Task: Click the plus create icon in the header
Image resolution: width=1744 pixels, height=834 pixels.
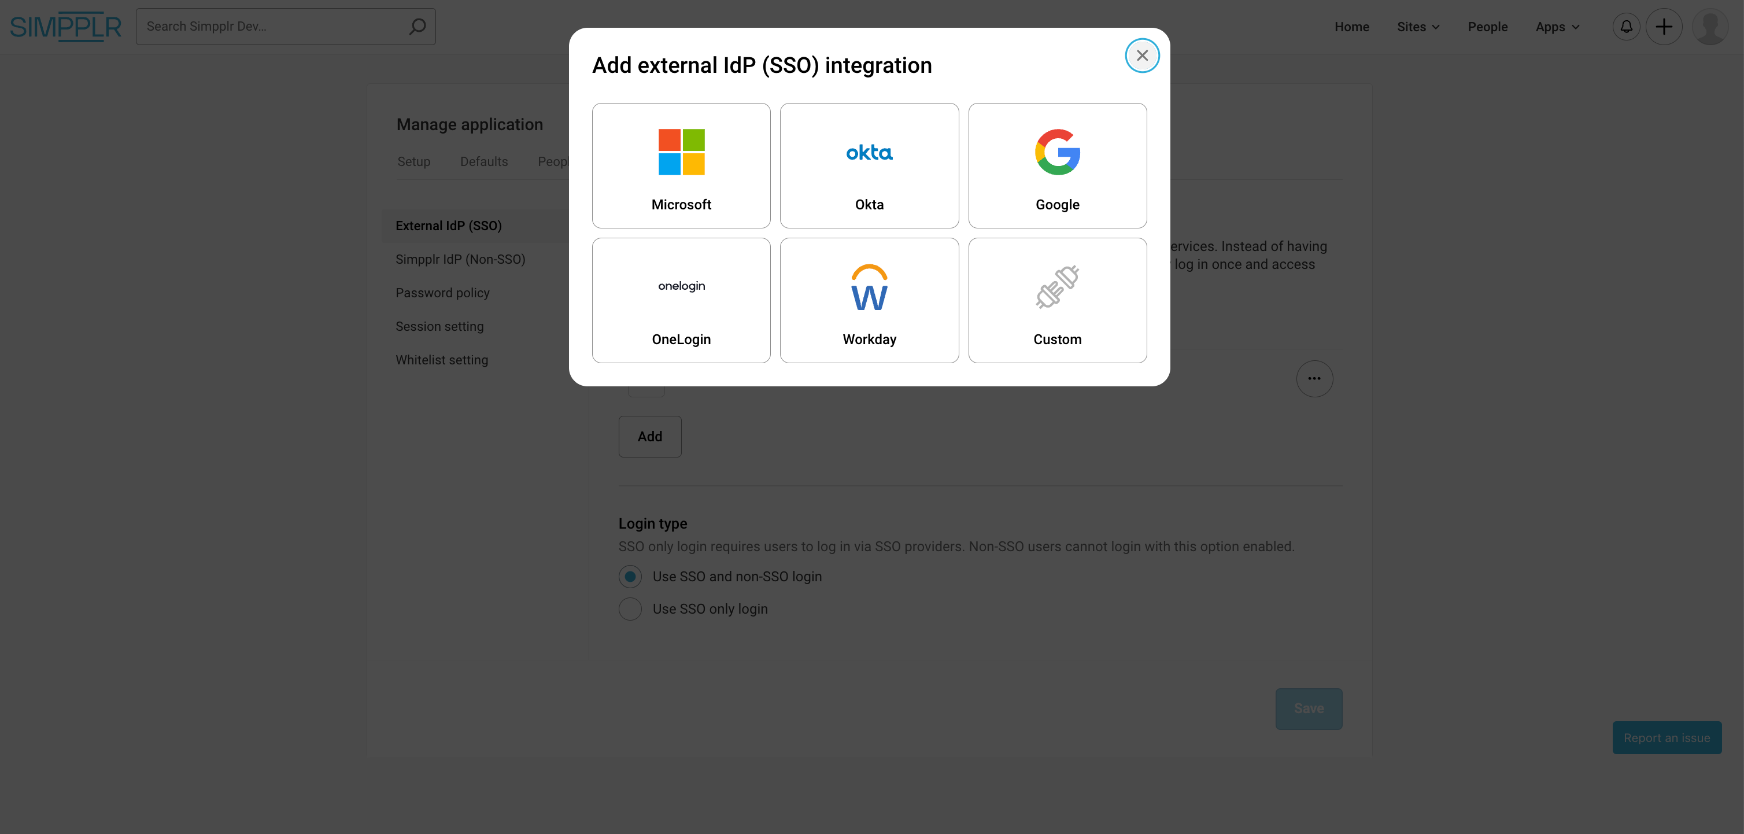Action: pos(1664,27)
